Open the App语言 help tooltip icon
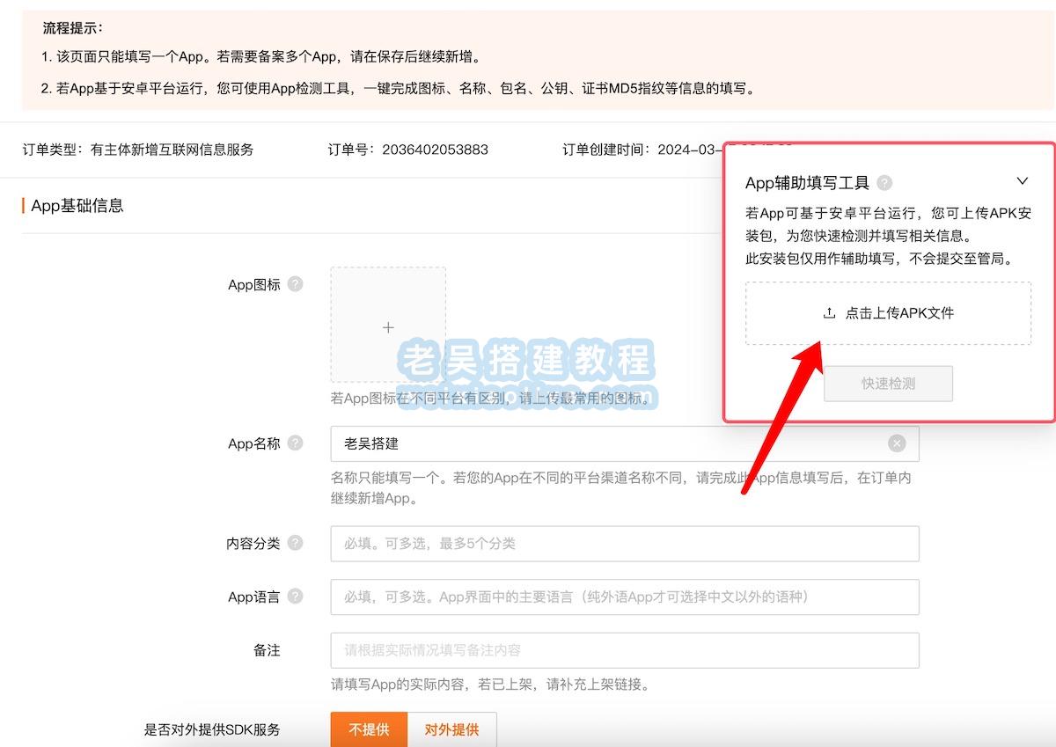This screenshot has width=1056, height=747. (x=295, y=597)
